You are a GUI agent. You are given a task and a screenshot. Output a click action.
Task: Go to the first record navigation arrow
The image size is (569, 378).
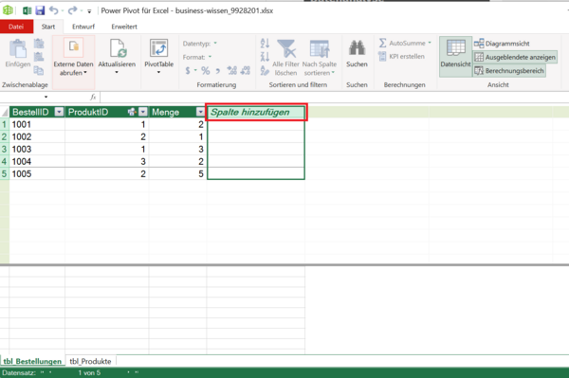[x=42, y=372]
